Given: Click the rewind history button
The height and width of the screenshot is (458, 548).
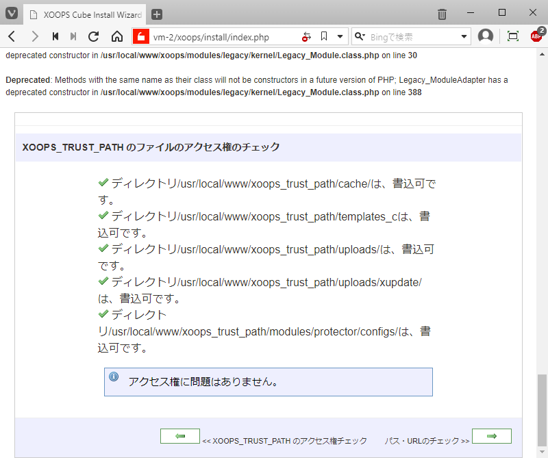Looking at the screenshot, I should [55, 36].
